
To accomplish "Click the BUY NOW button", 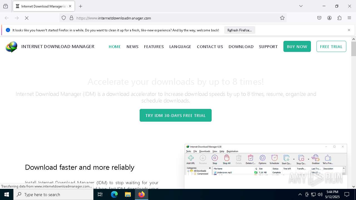I will click(297, 46).
